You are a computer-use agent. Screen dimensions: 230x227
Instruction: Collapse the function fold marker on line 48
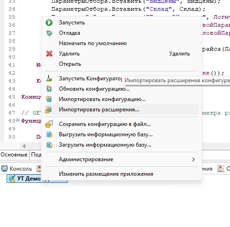pyautogui.click(x=18, y=120)
